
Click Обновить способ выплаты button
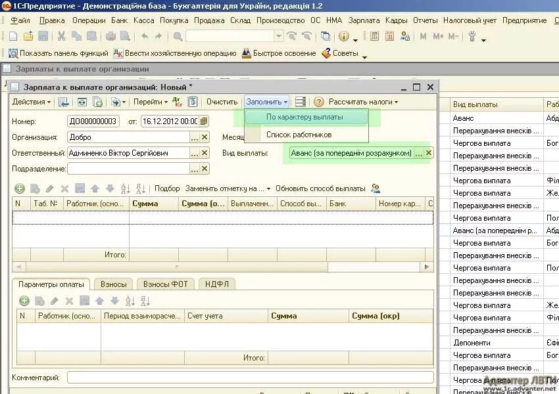pyautogui.click(x=320, y=188)
